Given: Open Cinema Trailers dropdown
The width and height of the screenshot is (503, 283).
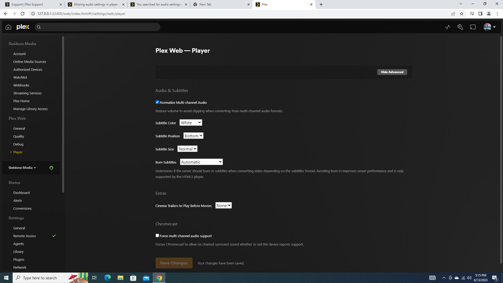Looking at the screenshot, I should 223,206.
